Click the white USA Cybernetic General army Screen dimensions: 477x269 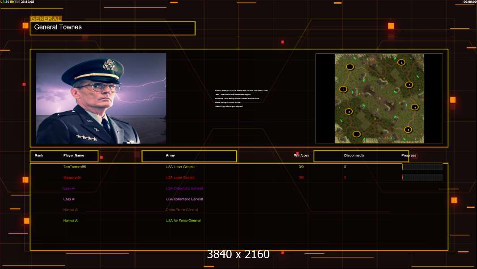click(184, 199)
